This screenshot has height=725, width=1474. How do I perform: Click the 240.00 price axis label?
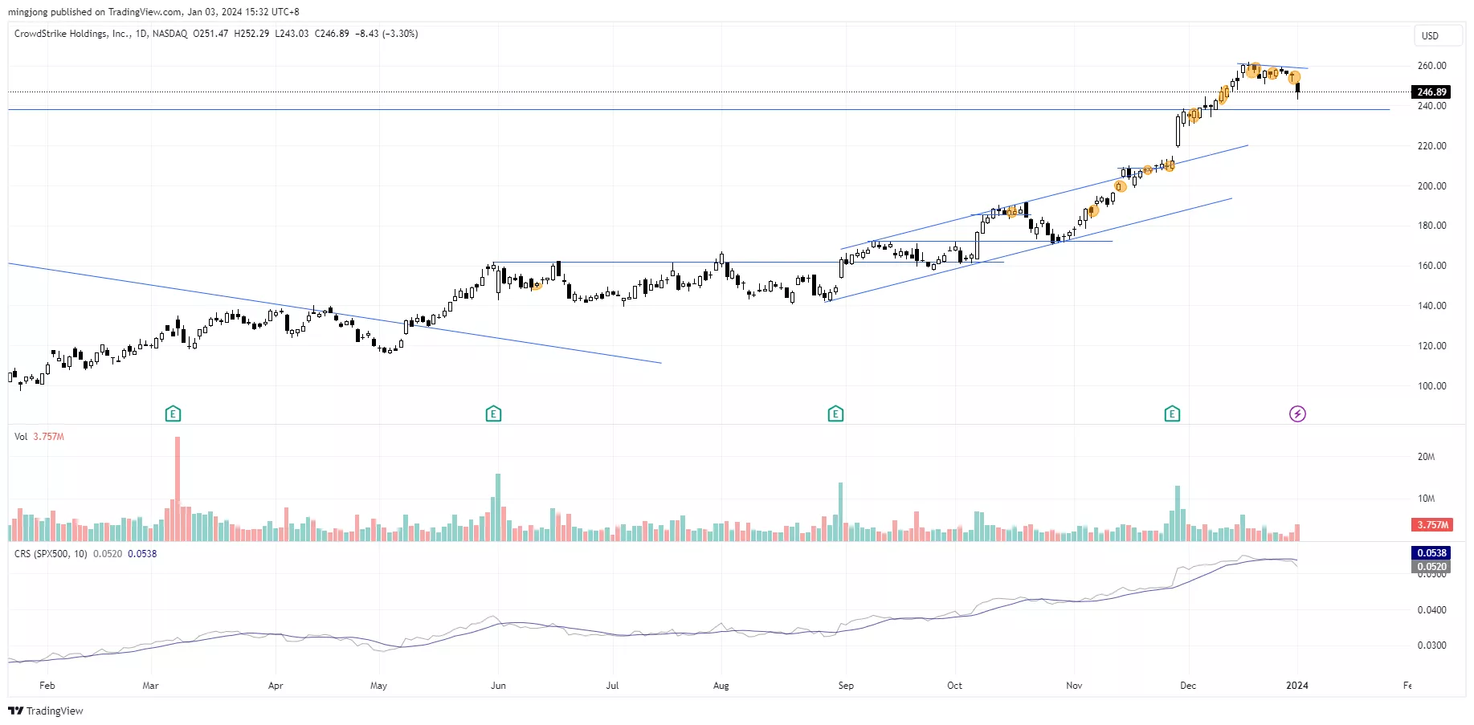1431,106
